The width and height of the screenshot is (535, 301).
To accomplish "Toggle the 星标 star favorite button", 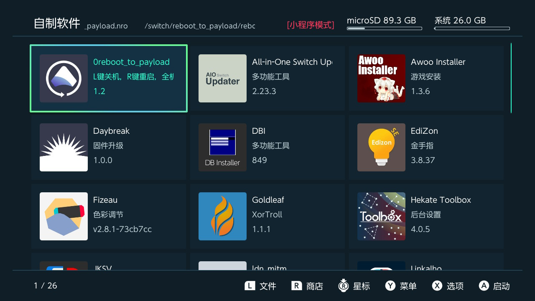I will (354, 286).
